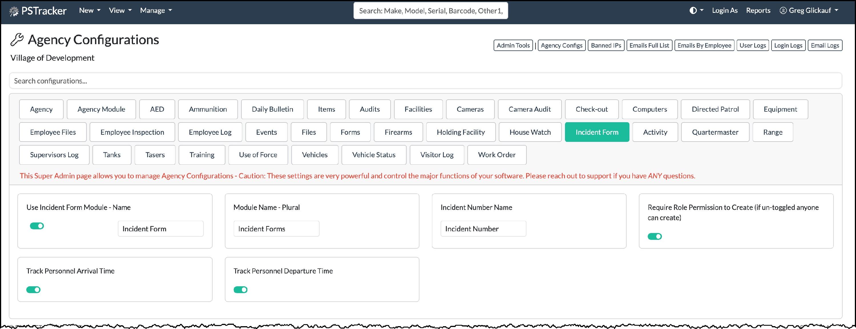Screen dimensions: 856x329
Task: Click the user profile icon by Greg Glickauf
Action: pyautogui.click(x=783, y=11)
